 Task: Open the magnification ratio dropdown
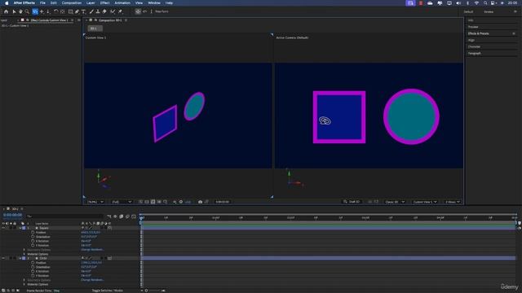coord(95,202)
